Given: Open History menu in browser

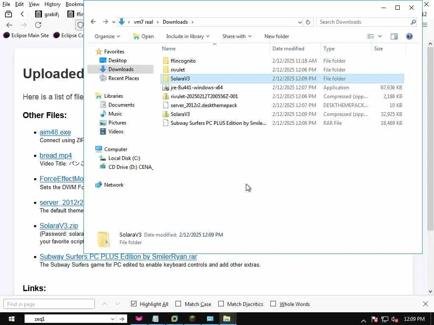Looking at the screenshot, I should 52,4.
